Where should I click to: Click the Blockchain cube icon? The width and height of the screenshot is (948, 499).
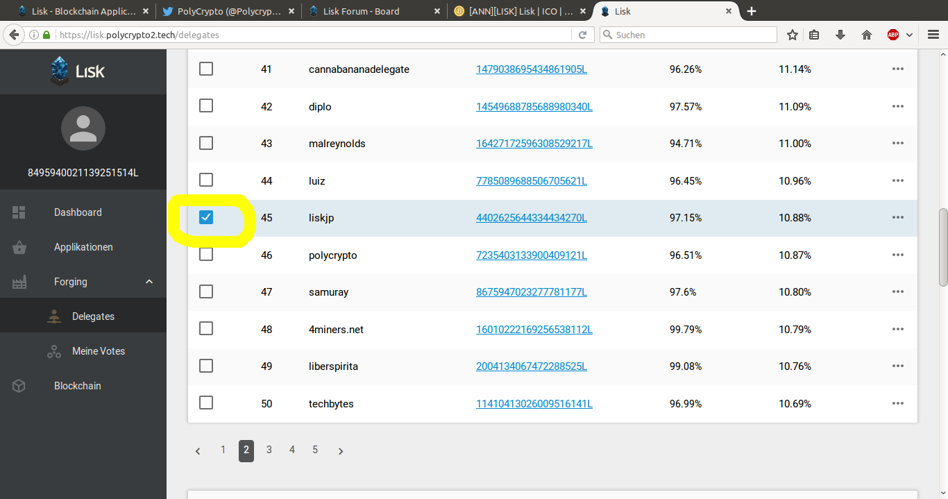click(19, 386)
